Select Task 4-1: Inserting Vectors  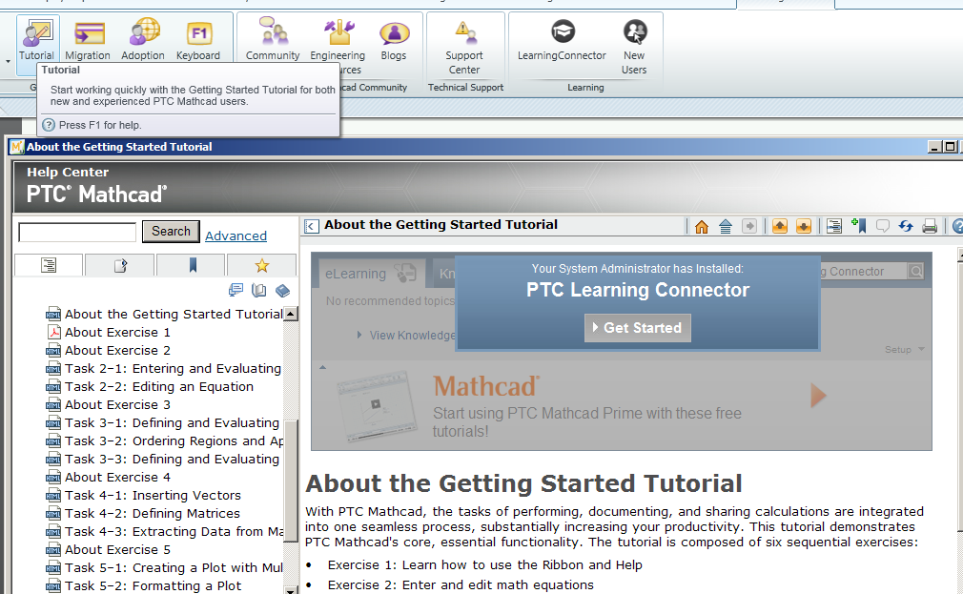click(x=153, y=495)
